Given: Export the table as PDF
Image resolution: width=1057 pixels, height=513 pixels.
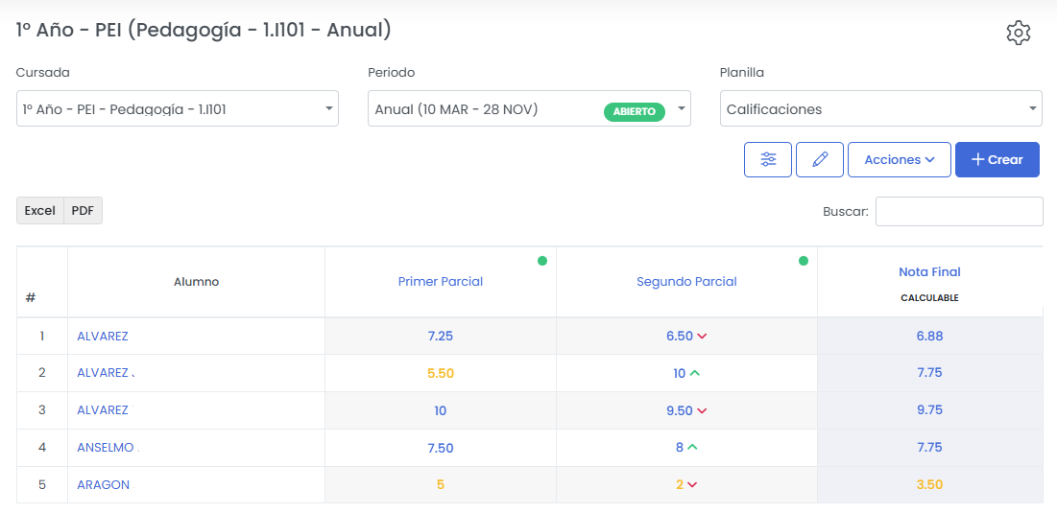Looking at the screenshot, I should click(83, 211).
